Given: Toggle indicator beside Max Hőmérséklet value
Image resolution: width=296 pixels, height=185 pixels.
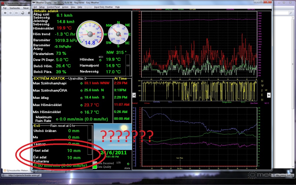Looking at the screenshot, I should click(82, 105).
